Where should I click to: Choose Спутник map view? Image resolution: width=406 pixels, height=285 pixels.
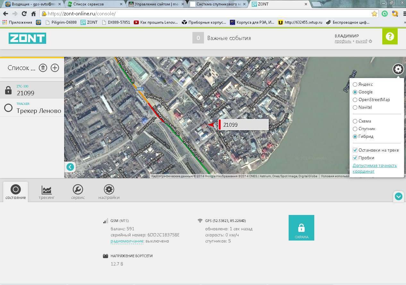pos(364,129)
